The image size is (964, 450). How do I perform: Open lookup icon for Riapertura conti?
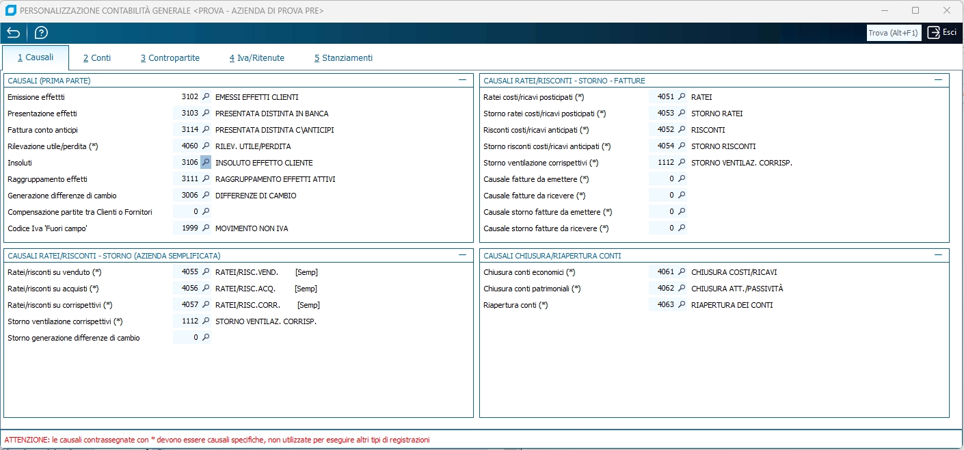(681, 305)
